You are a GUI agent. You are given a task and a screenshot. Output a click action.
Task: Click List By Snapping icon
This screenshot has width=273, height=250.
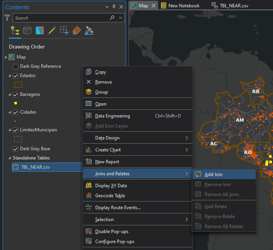coord(64,31)
